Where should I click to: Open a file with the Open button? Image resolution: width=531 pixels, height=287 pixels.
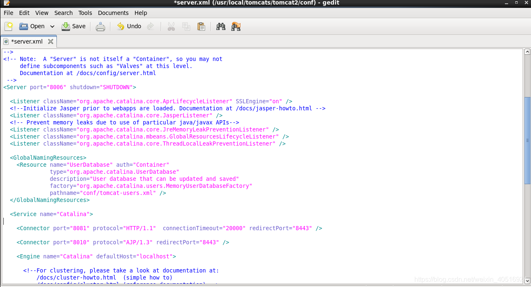(32, 26)
